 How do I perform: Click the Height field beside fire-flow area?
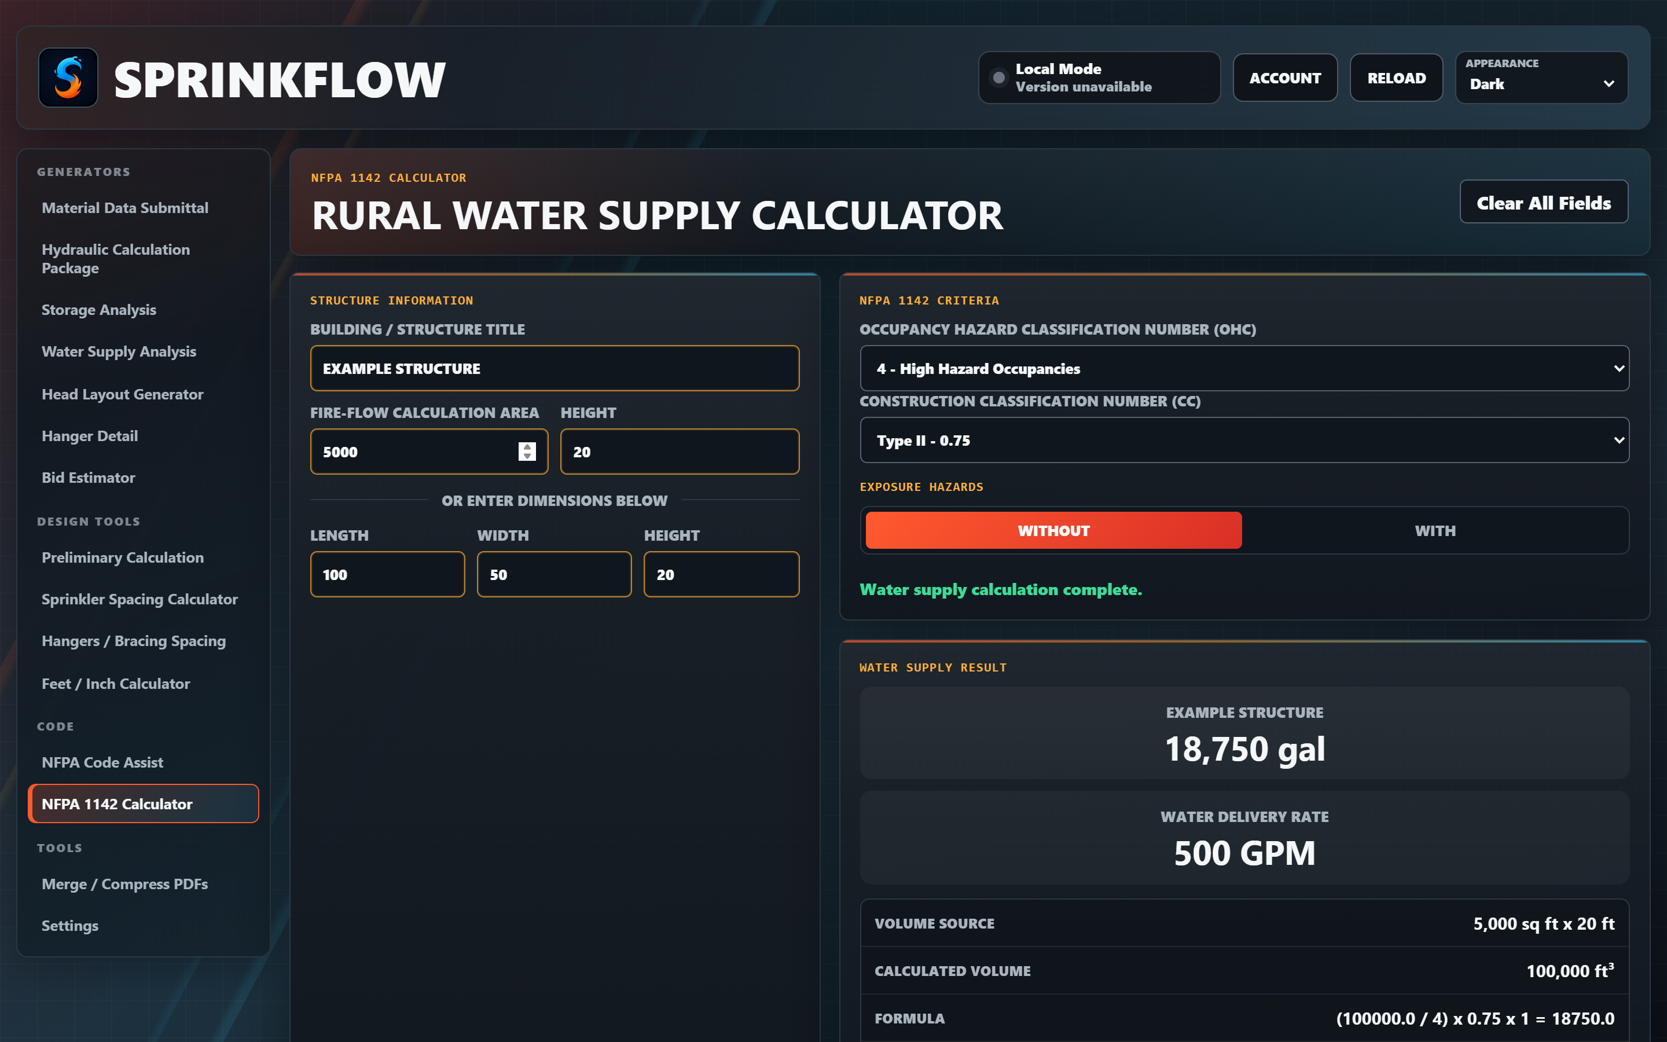pos(680,452)
